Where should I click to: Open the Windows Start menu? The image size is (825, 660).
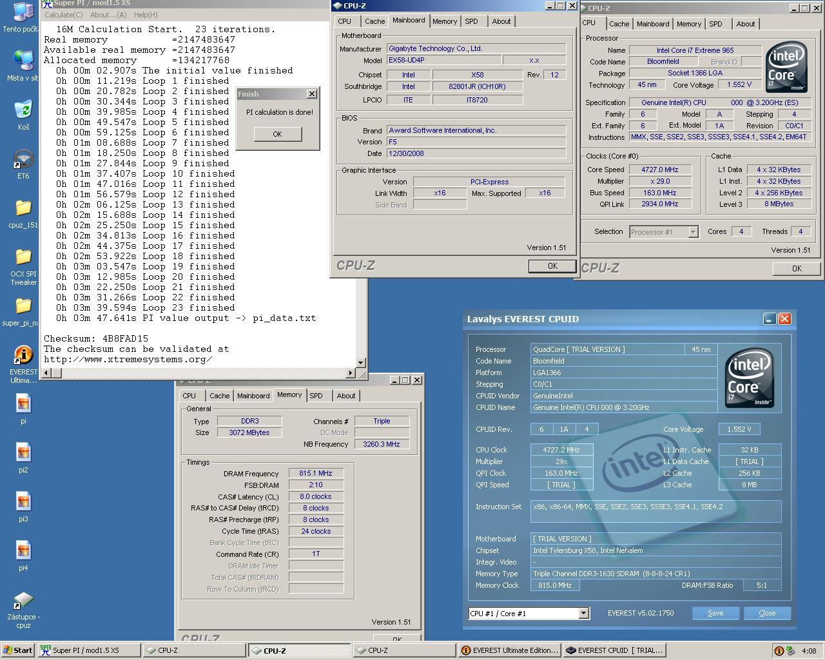tap(17, 650)
